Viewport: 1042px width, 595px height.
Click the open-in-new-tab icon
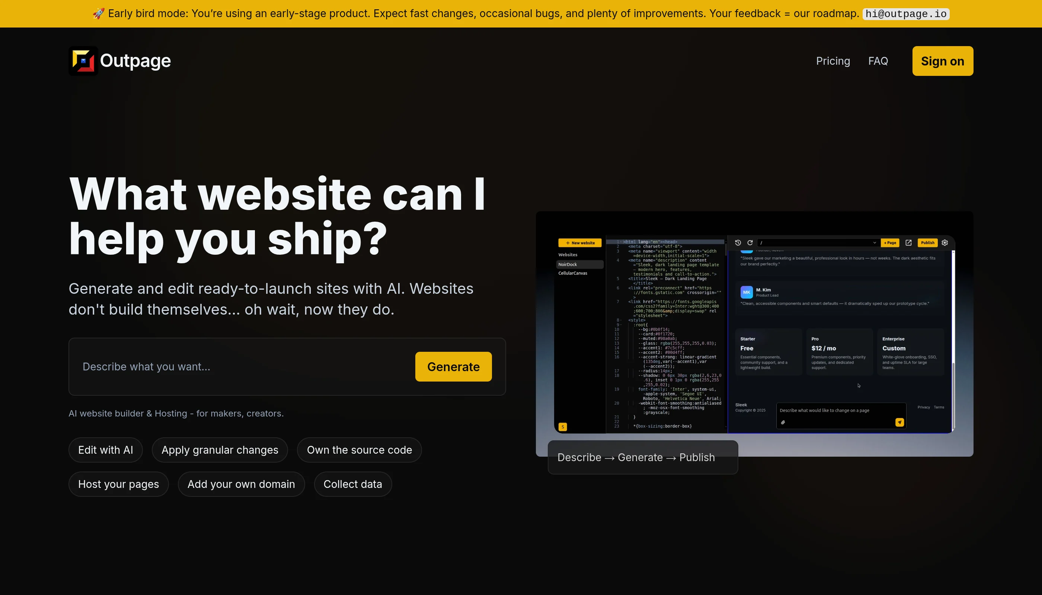tap(908, 243)
